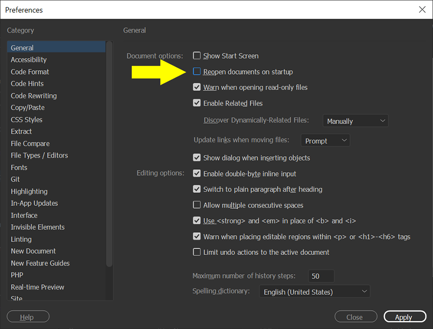This screenshot has height=329, width=433.
Task: Expand Update links when moving files dropdown
Action: pos(325,141)
